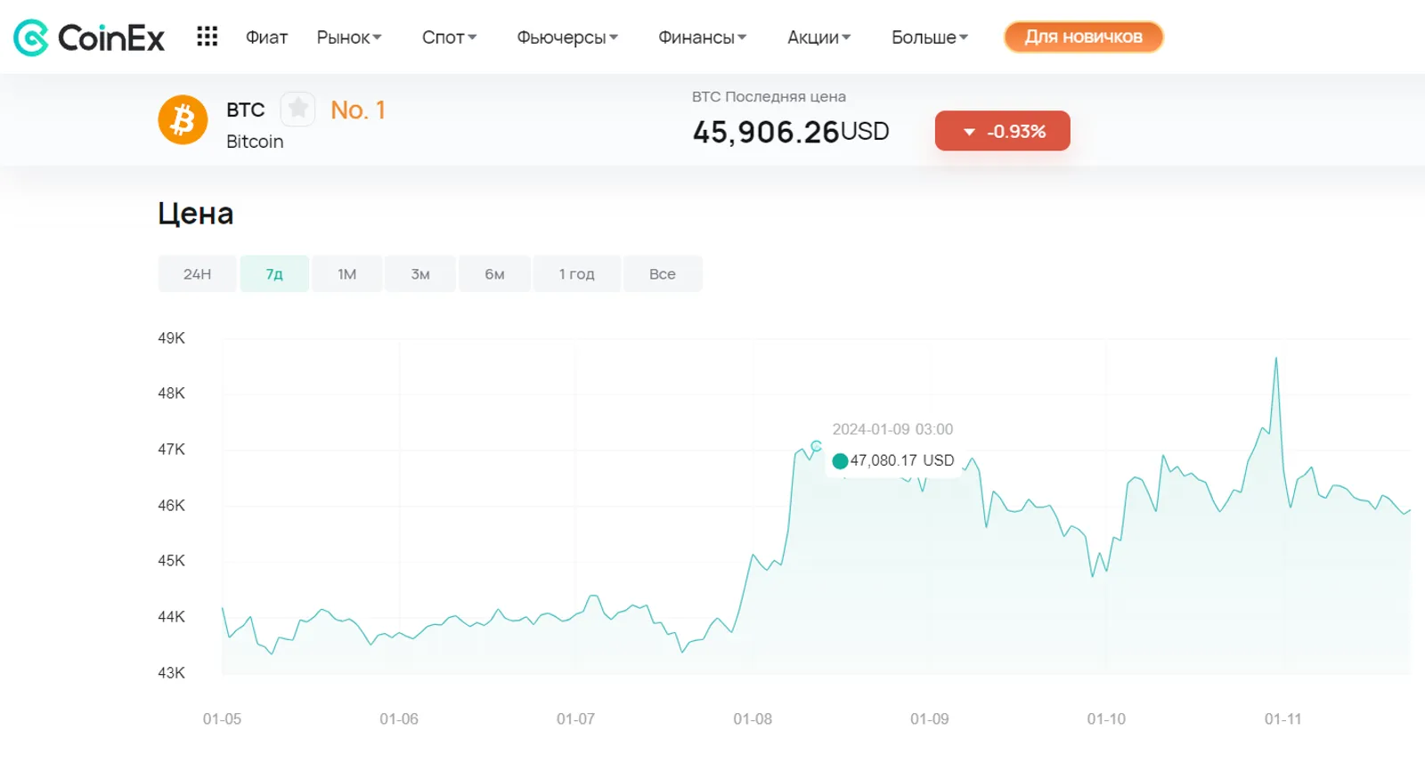This screenshot has height=771, width=1425.
Task: Click the 2024-01-09 03:00 tooltip timestamp
Action: coord(892,429)
